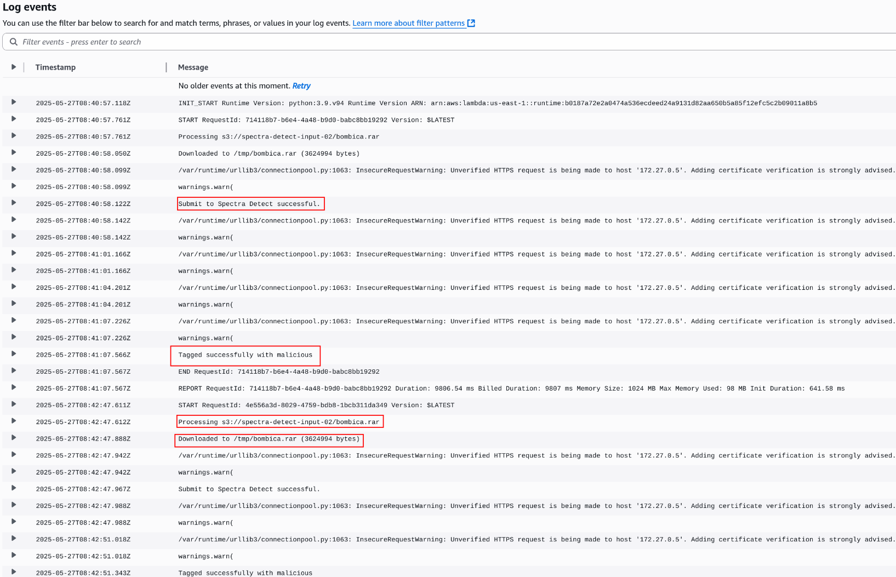
Task: Expand START RequestId 714118b7 log row
Action: 14,119
